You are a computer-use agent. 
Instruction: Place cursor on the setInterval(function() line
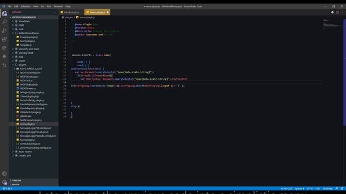click(87, 69)
